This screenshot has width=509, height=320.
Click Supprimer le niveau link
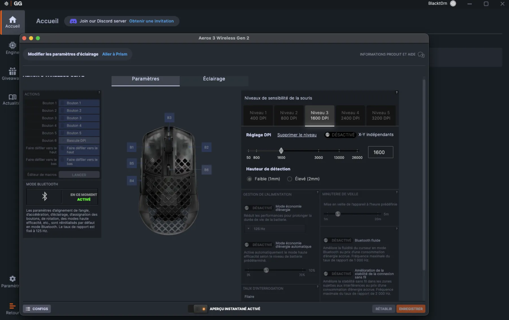(297, 135)
